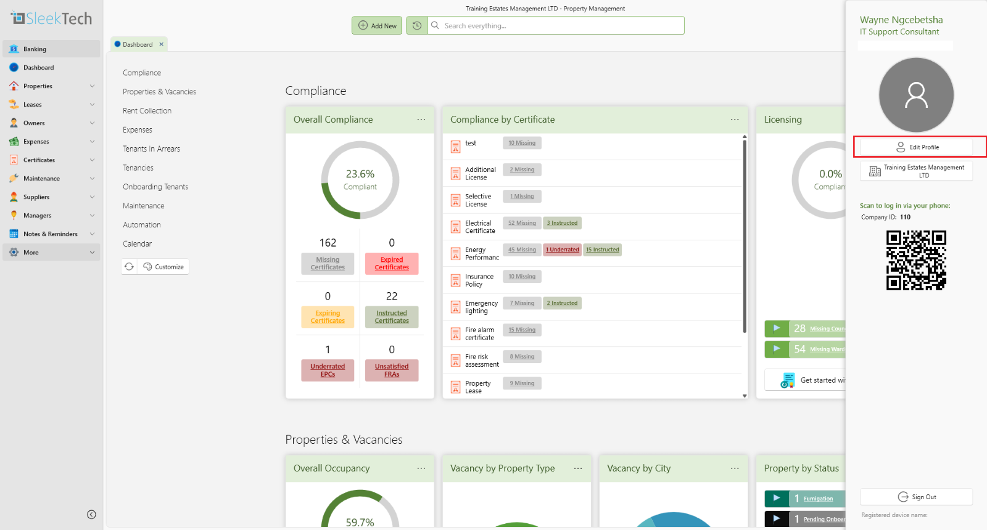Screen dimensions: 987x530
Task: Click the Search everything field
Action: [556, 25]
